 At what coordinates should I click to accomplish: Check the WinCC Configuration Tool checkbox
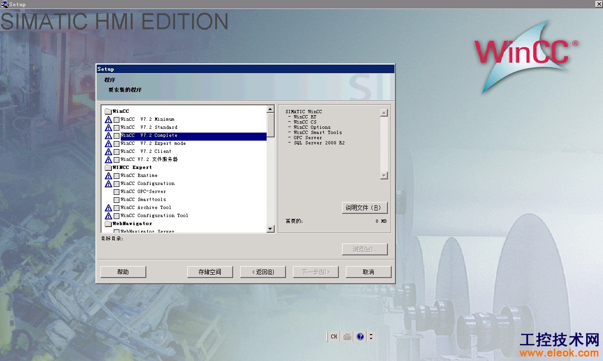(x=117, y=216)
